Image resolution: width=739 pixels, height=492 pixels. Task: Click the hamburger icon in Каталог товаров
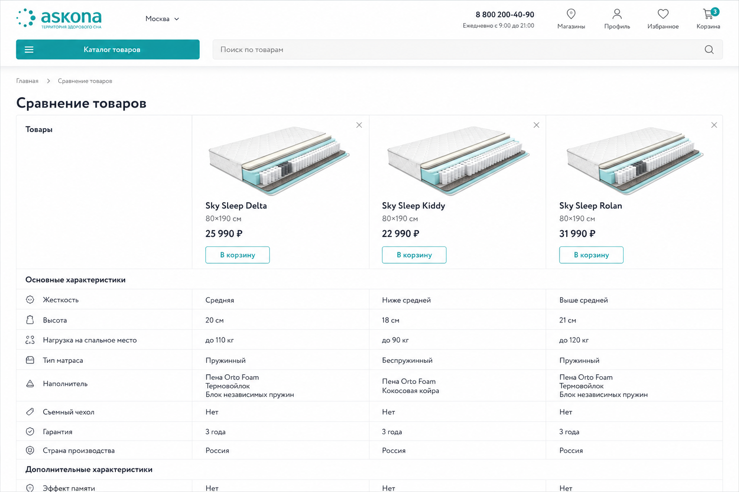click(x=29, y=49)
